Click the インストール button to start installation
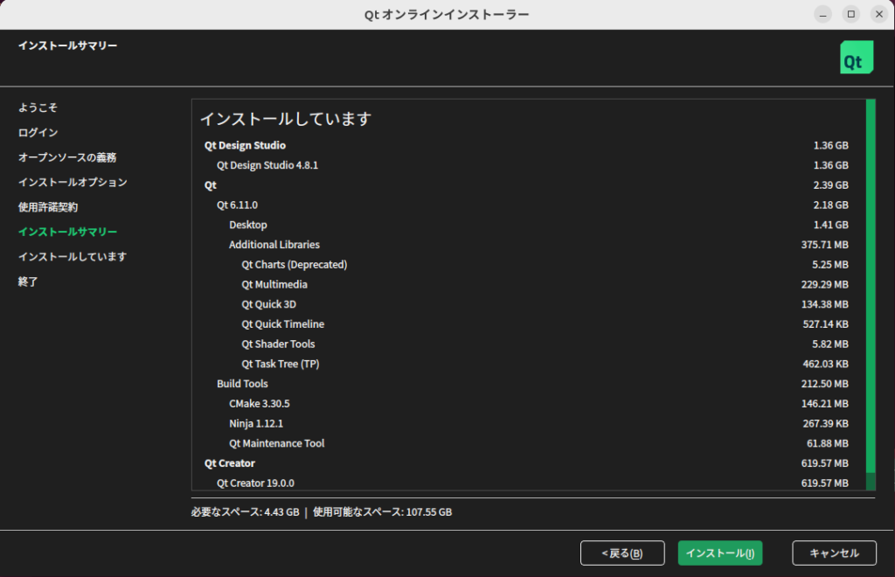The height and width of the screenshot is (577, 895). (x=719, y=553)
